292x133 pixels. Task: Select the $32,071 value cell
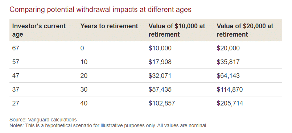pos(160,76)
